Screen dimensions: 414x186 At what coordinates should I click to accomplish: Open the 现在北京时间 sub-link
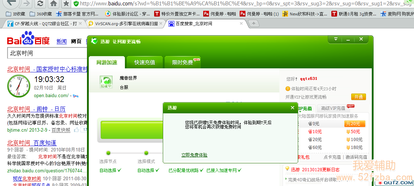(x=27, y=178)
